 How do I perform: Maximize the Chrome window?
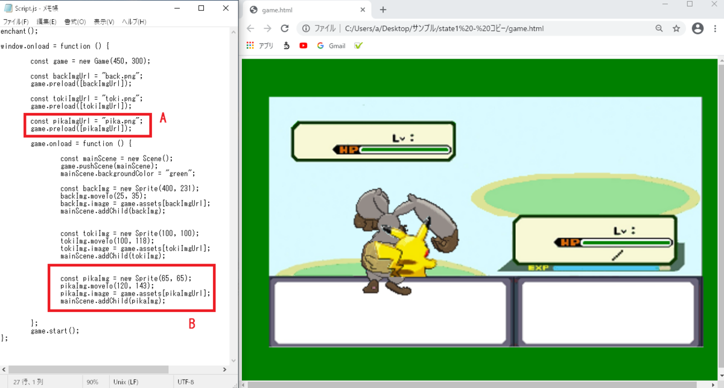[x=690, y=4]
